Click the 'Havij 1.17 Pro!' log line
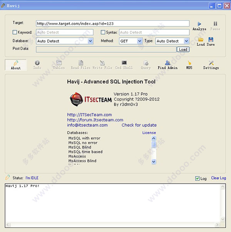The image size is (231, 232). click(x=22, y=186)
